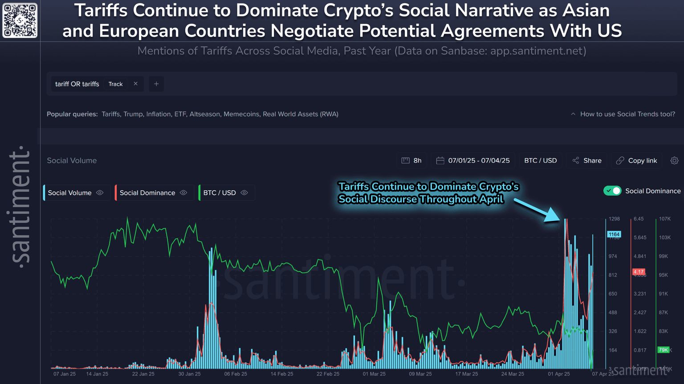Viewport: 684px width, 384px height.
Task: Hide the Social Dominance metric via eye icon
Action: pos(183,193)
